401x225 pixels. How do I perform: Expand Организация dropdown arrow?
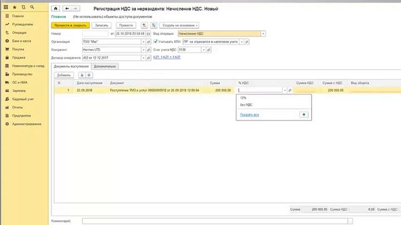[143, 42]
